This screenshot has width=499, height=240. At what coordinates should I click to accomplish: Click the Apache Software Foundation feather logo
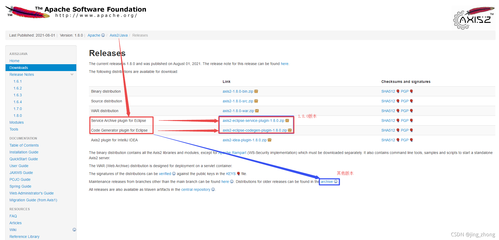[x=76, y=12]
